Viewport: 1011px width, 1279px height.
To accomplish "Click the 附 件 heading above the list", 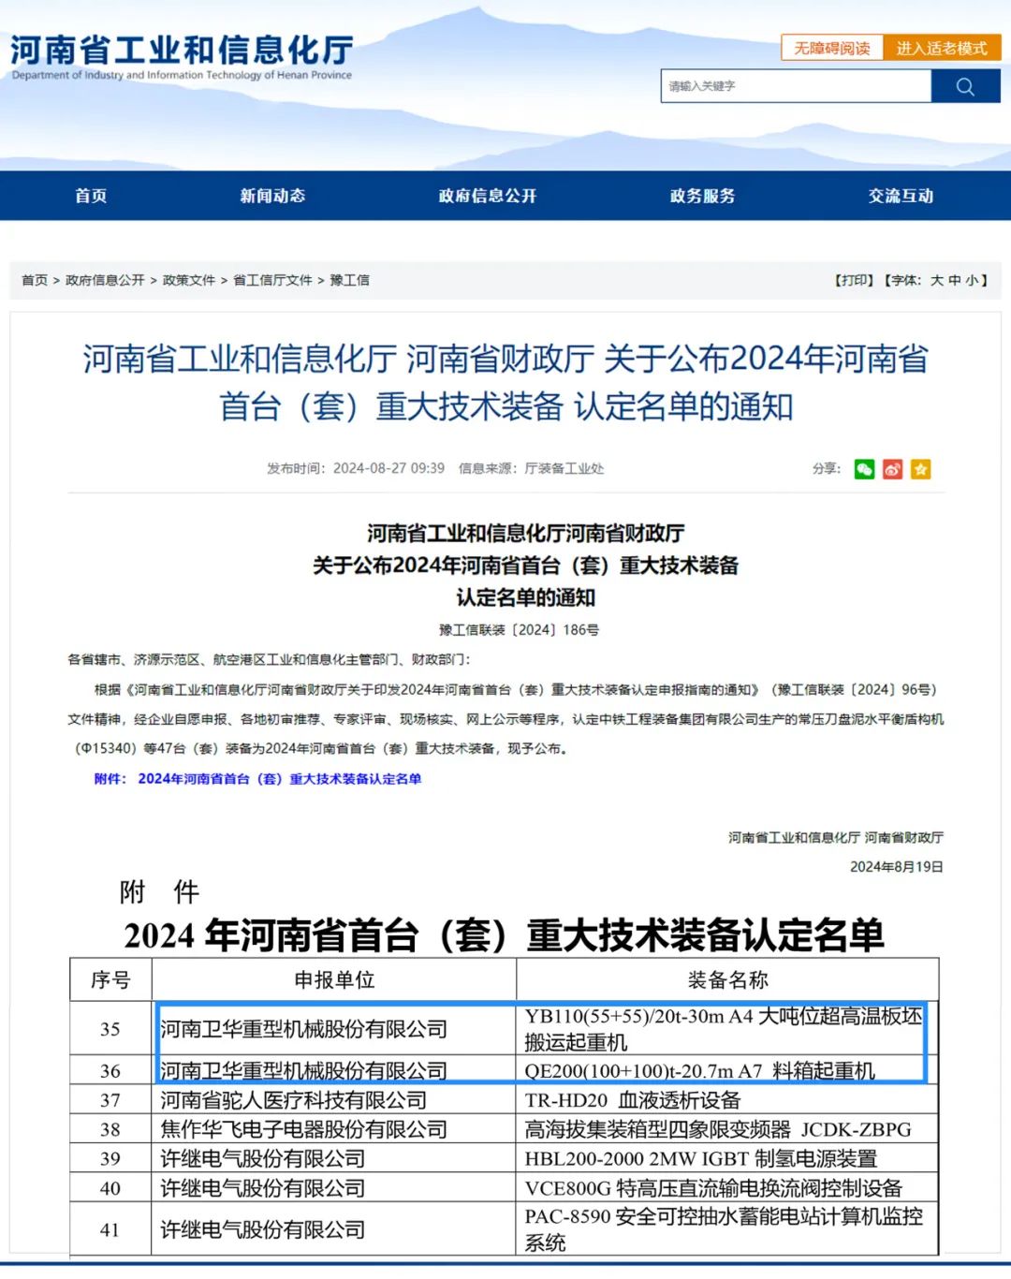I will tap(159, 892).
